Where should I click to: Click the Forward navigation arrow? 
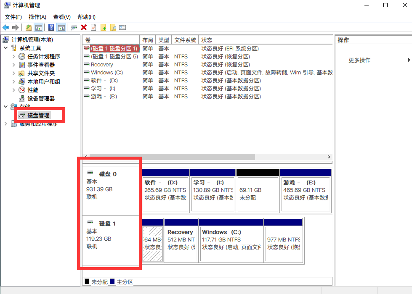point(15,27)
